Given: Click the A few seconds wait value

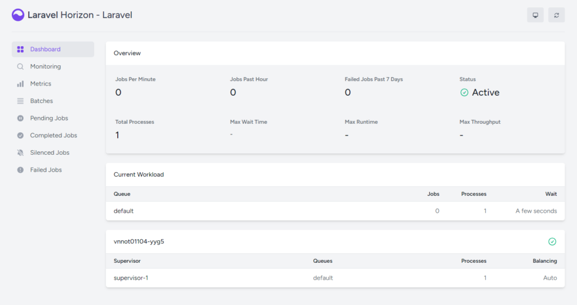Looking at the screenshot, I should point(536,211).
